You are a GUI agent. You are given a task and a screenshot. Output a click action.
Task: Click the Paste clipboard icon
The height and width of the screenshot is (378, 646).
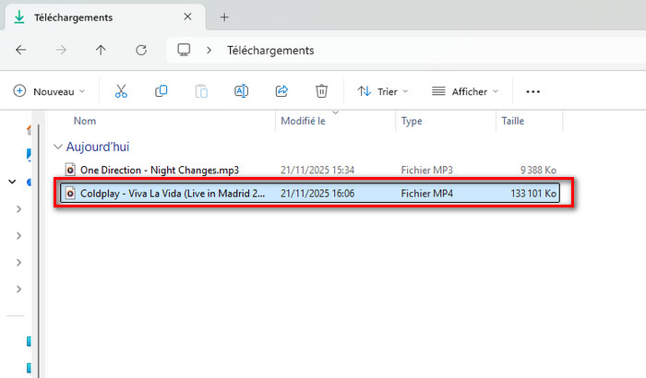coord(201,91)
